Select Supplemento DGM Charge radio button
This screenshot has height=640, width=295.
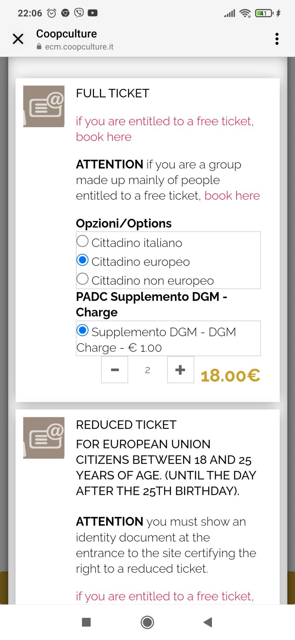[x=82, y=330]
